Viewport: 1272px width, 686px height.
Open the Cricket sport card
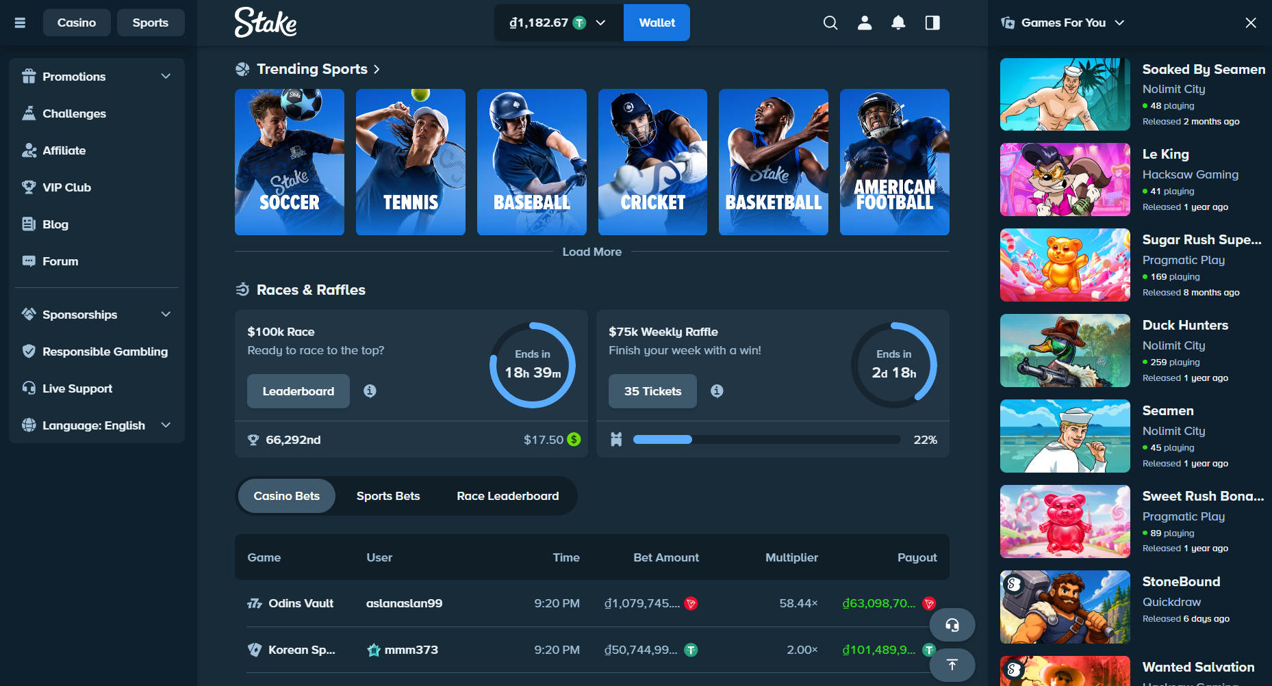pos(652,162)
